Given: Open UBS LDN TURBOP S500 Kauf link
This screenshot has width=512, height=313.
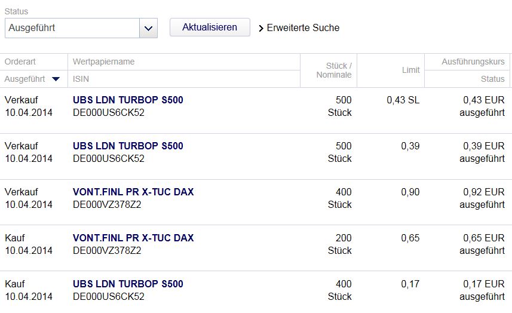Looking at the screenshot, I should pyautogui.click(x=128, y=284).
